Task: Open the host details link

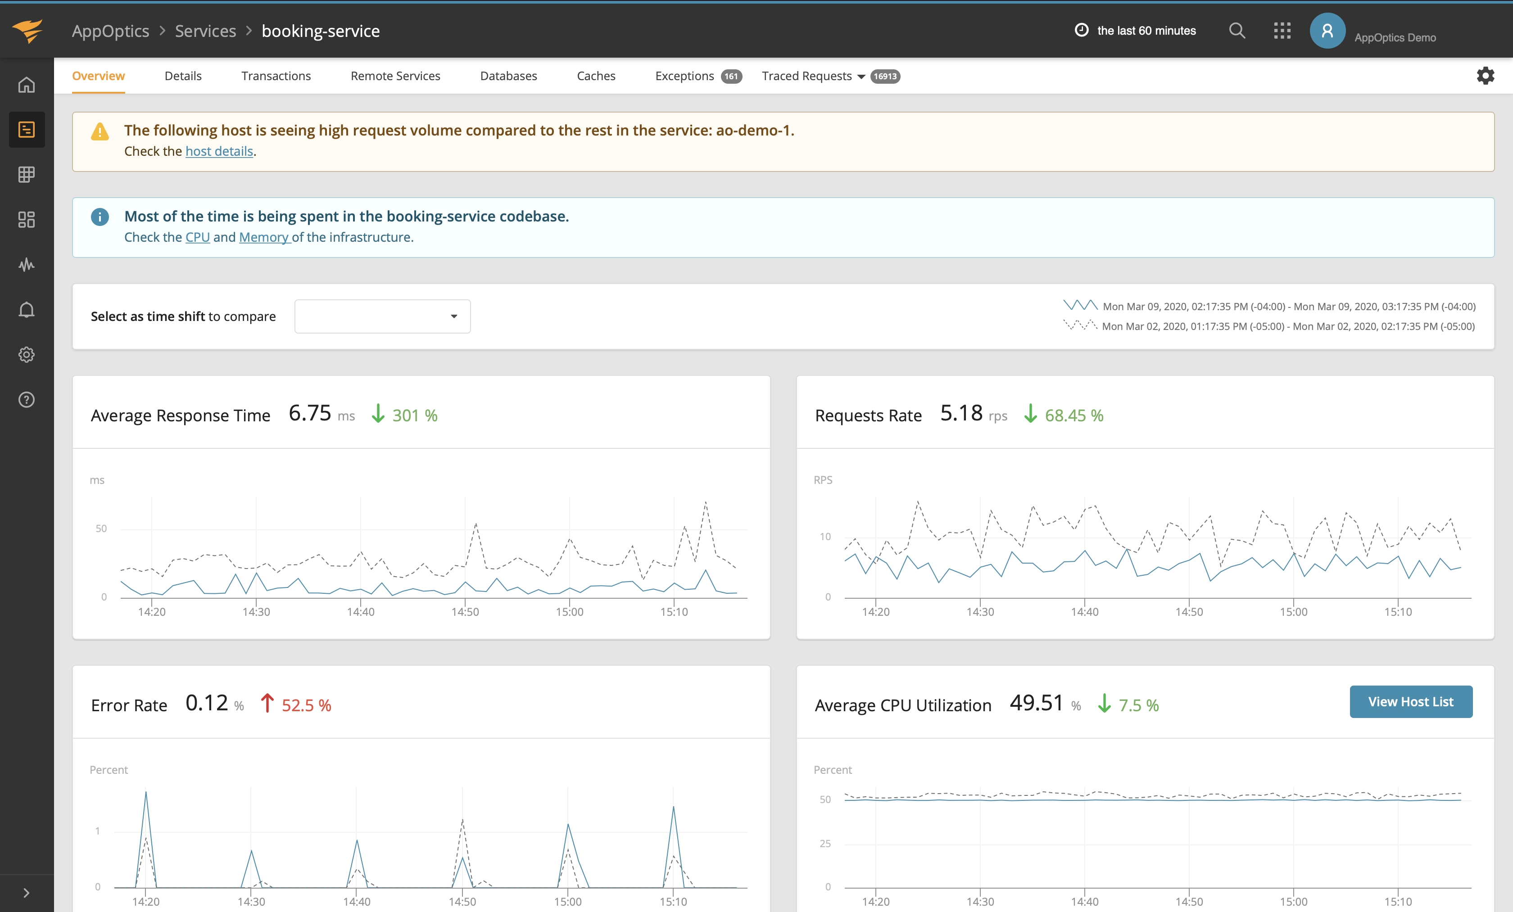Action: point(219,151)
